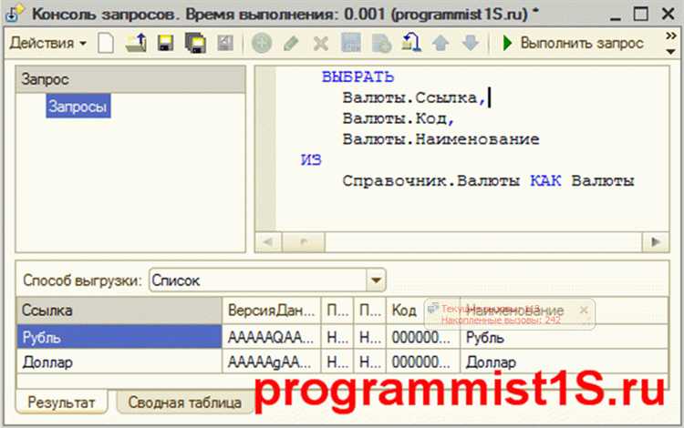Maximize the Консоль запросов window

(x=641, y=14)
